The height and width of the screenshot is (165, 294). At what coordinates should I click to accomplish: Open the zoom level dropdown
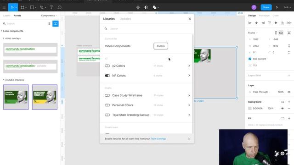tap(287, 7)
